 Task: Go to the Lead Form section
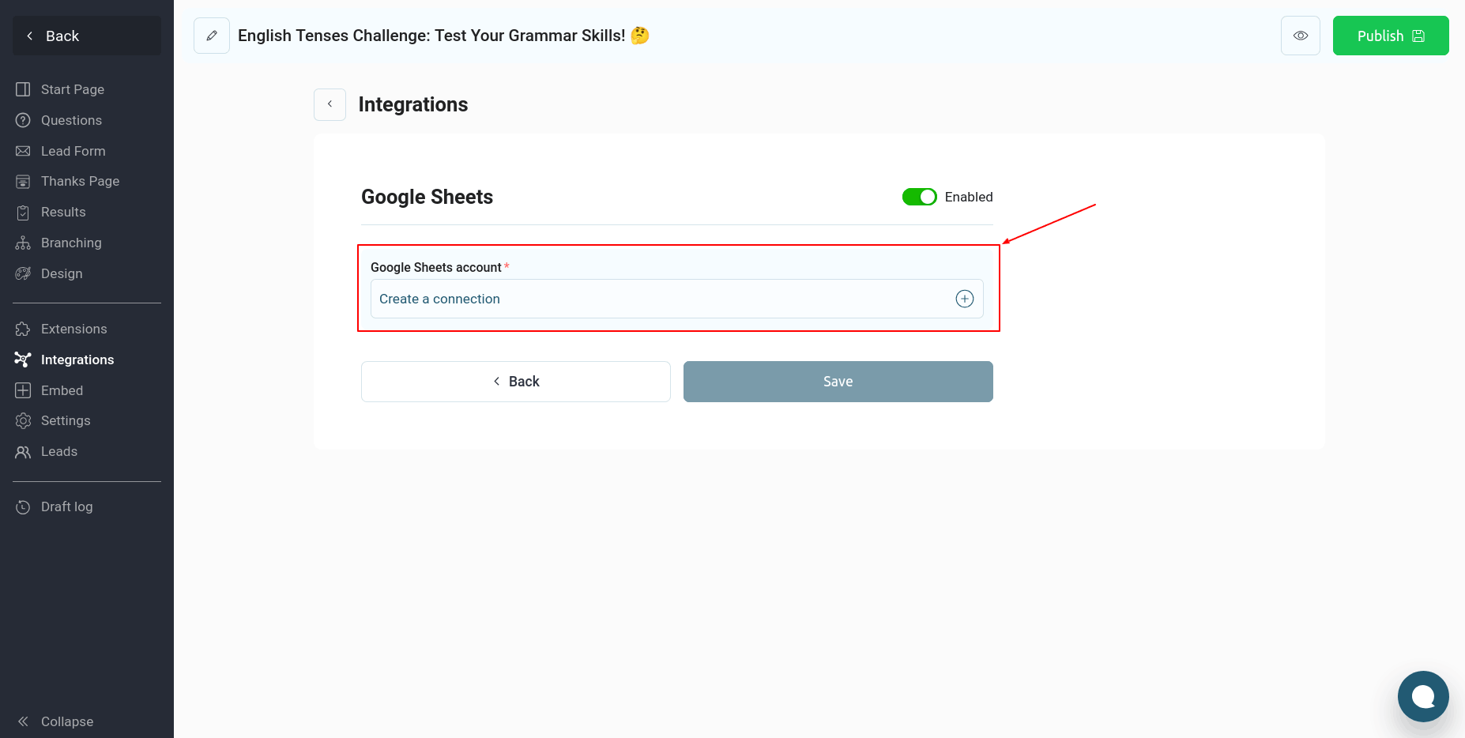pos(73,151)
